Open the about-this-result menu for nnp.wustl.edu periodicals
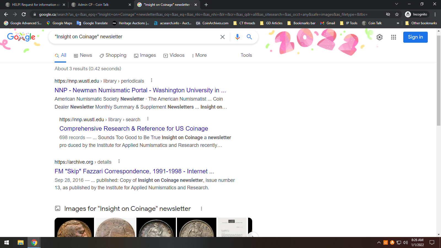441x248 pixels. [x=151, y=80]
